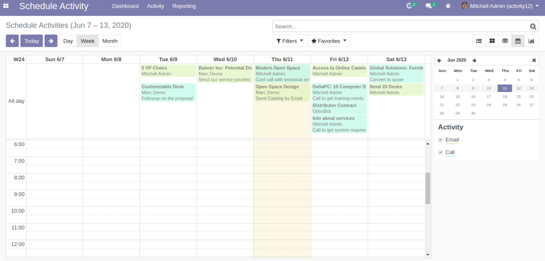
Task: Click the Wed 6/10 column header
Action: (x=225, y=60)
